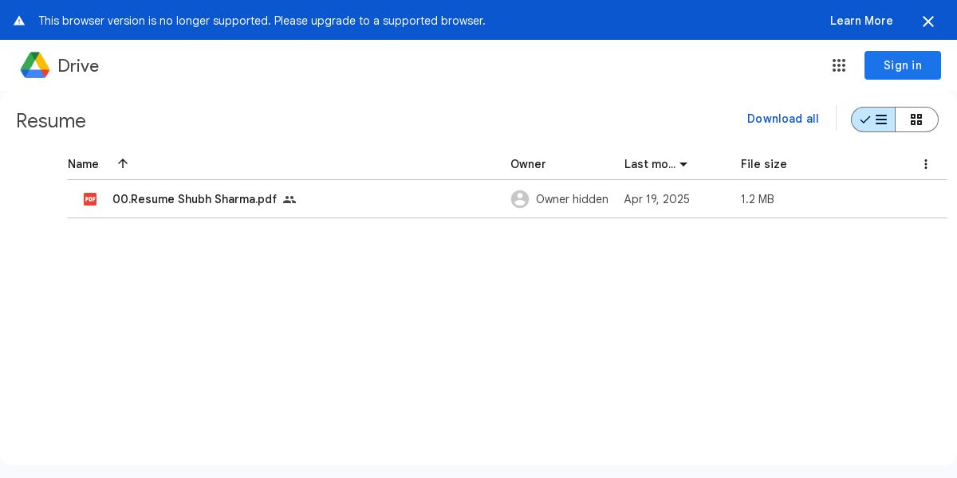Viewport: 957px width, 478px height.
Task: Open the column more options menu
Action: pyautogui.click(x=926, y=164)
